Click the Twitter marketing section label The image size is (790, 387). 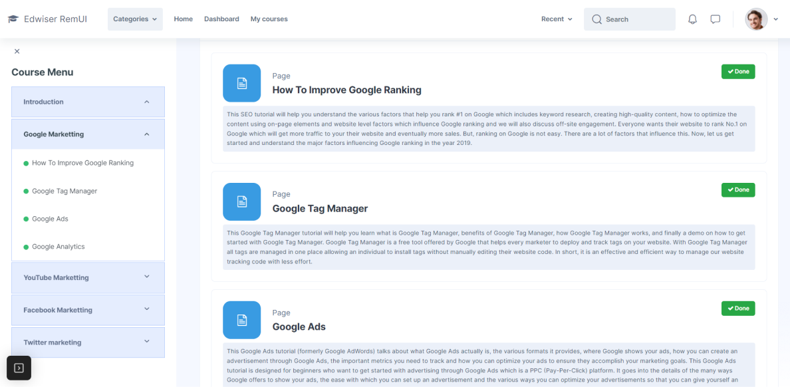point(53,342)
